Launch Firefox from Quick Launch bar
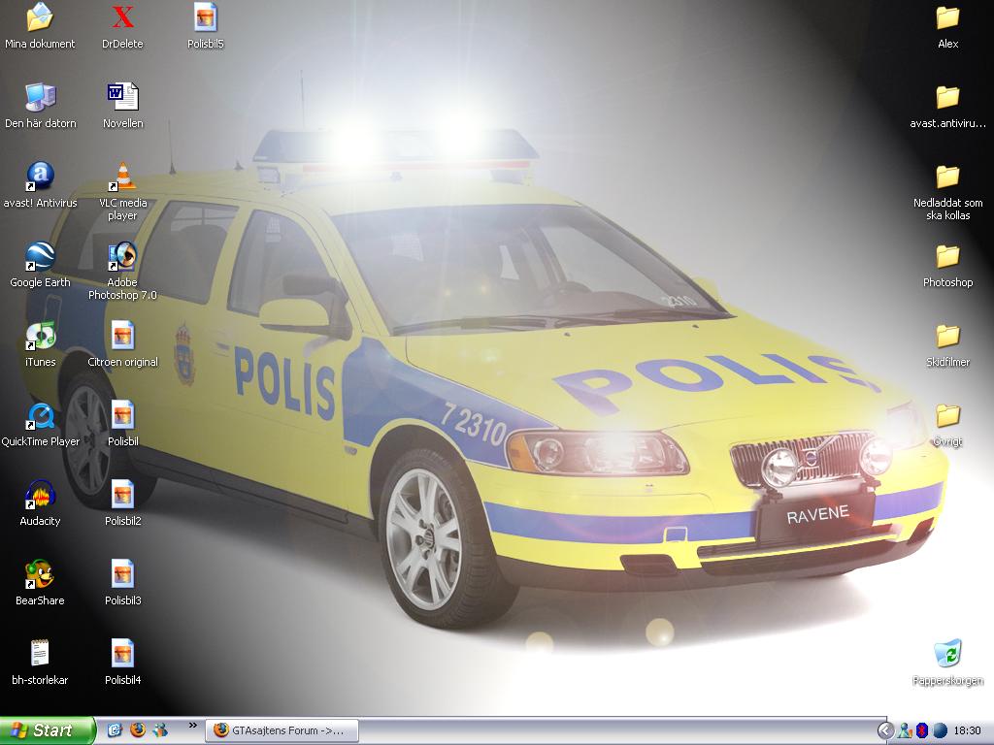This screenshot has width=994, height=745. click(x=138, y=730)
